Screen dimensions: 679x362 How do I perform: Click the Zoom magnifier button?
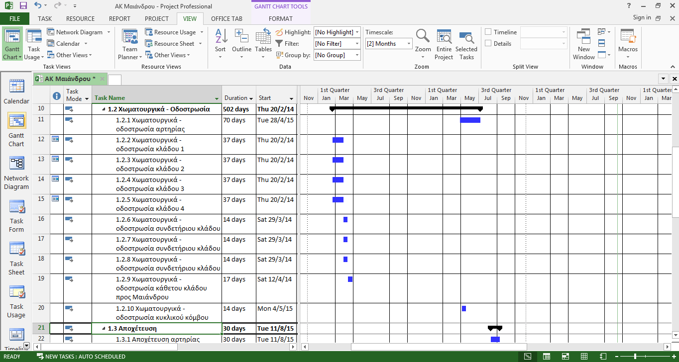[423, 44]
